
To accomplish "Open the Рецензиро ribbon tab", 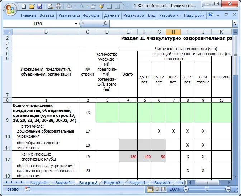I will click(x=134, y=15).
